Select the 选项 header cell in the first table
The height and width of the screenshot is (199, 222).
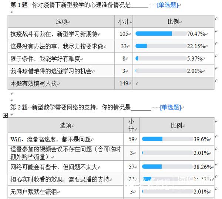[61, 22]
